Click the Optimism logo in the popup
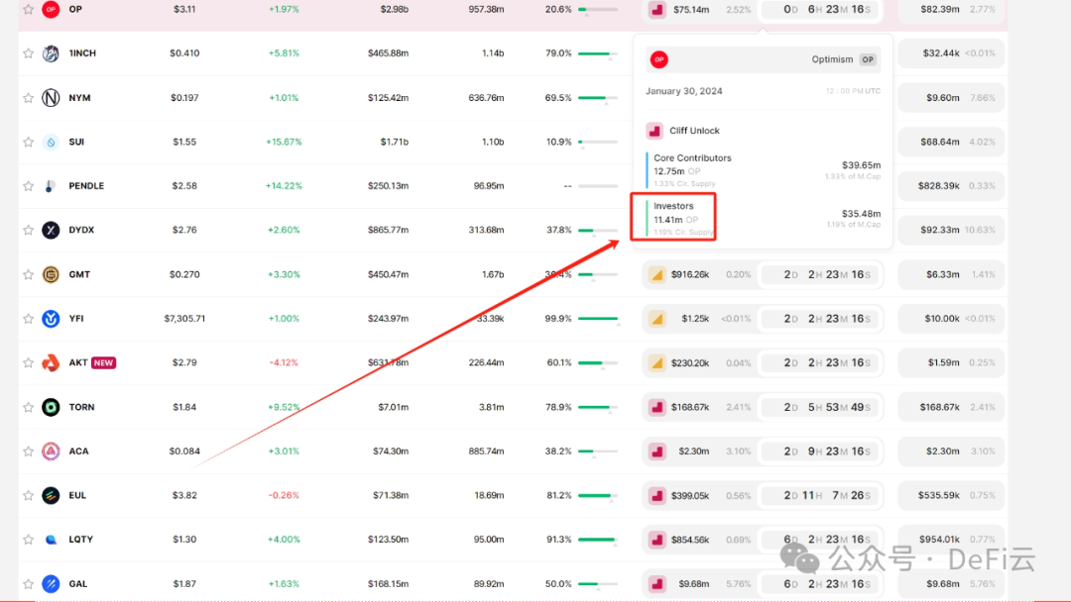This screenshot has width=1071, height=602. pyautogui.click(x=659, y=60)
